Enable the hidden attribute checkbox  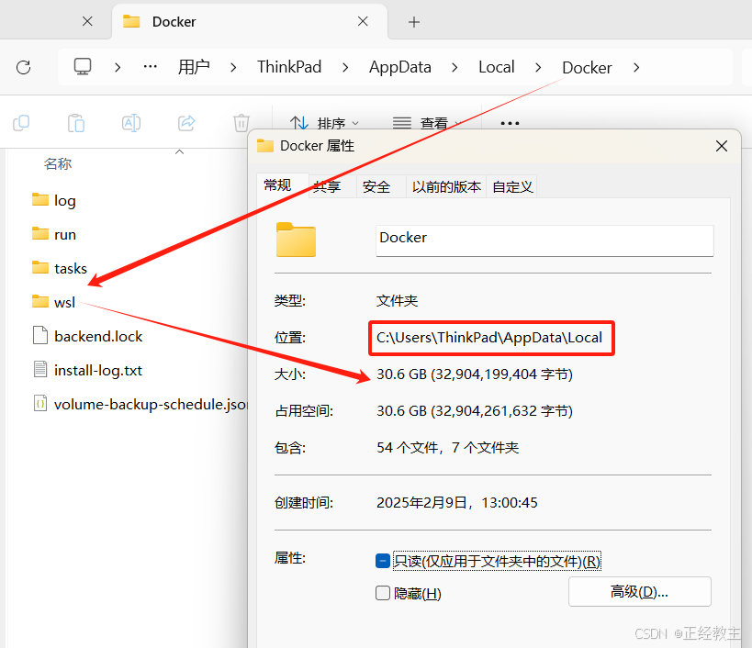point(382,593)
